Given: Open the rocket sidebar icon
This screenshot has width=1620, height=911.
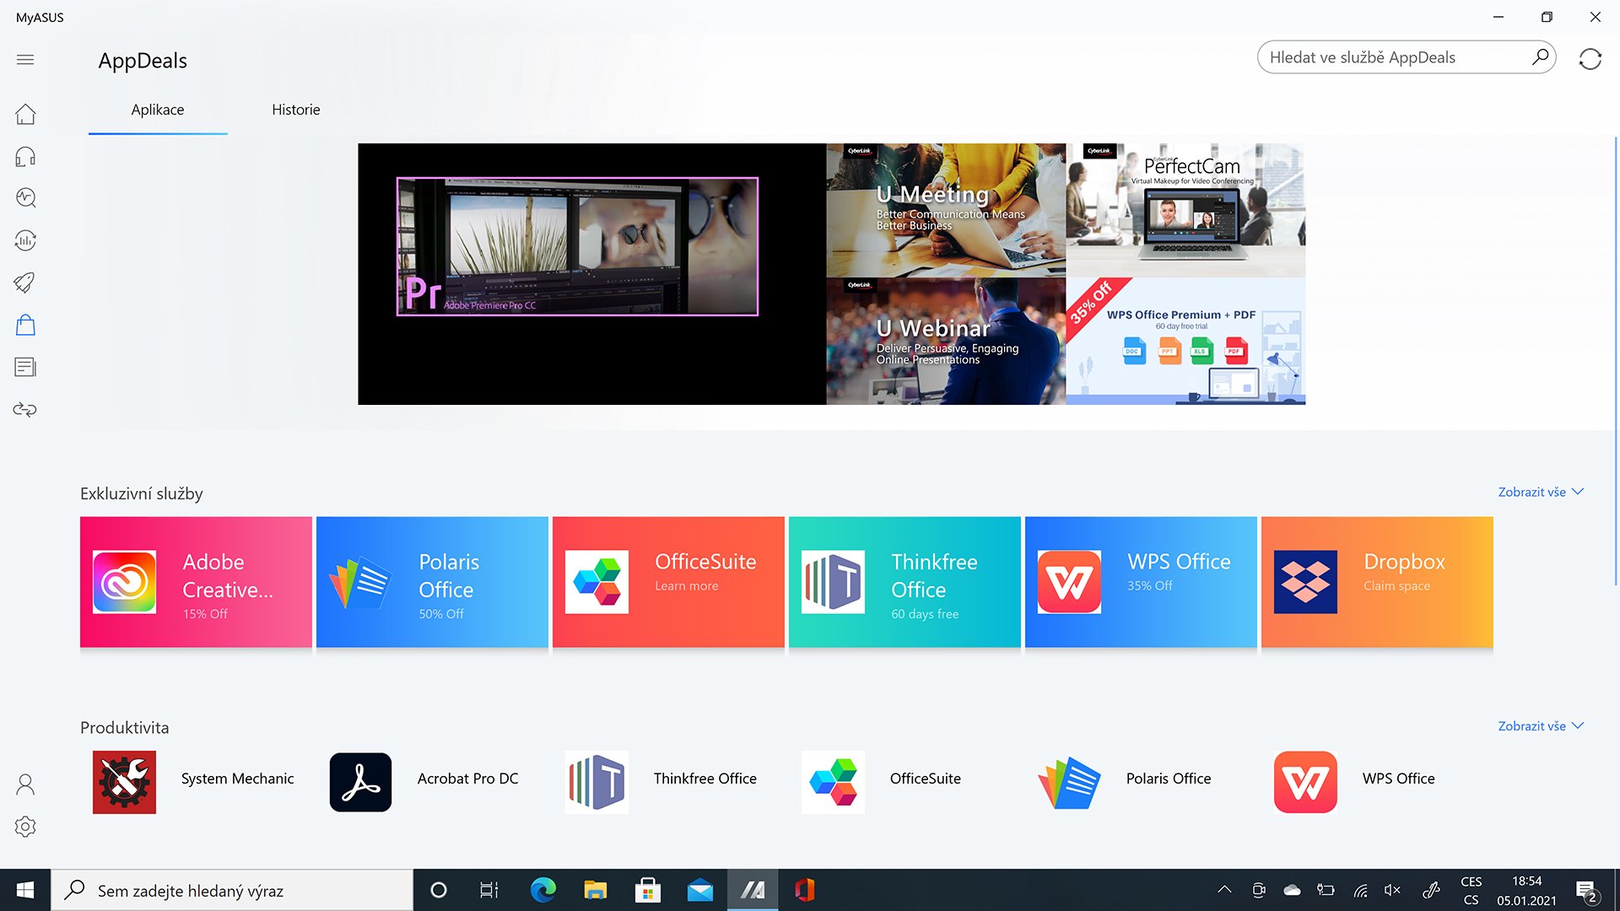Looking at the screenshot, I should point(25,283).
